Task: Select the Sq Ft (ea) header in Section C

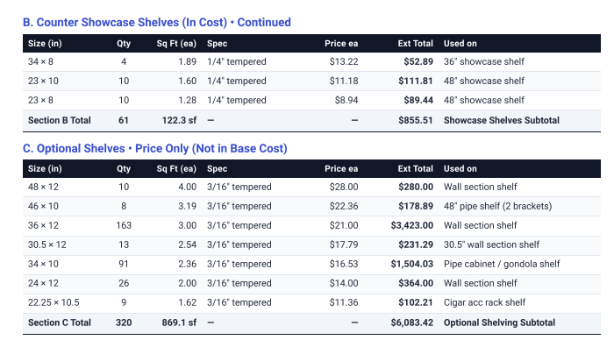Action: coord(176,168)
